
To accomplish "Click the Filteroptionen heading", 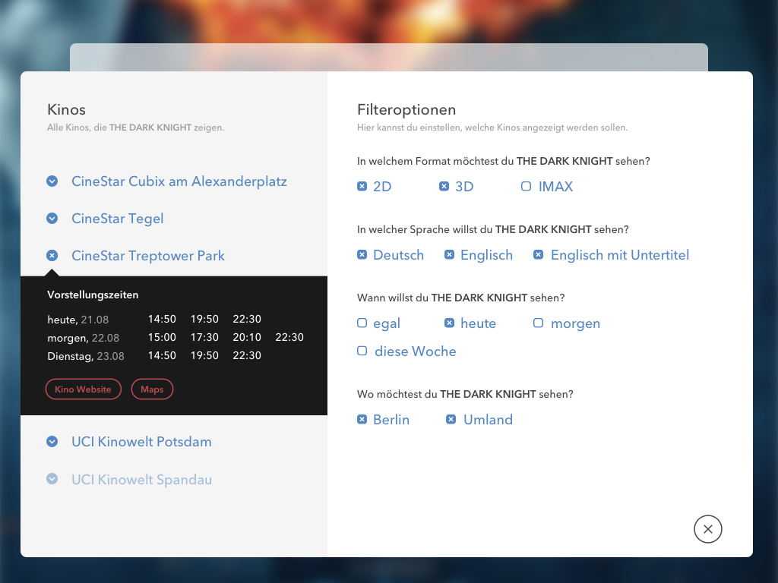I will click(406, 109).
